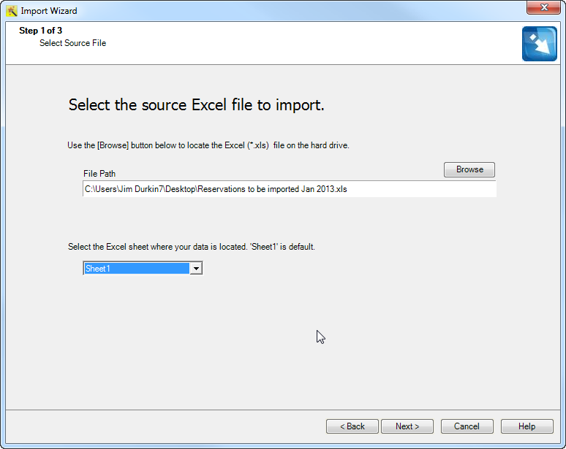Click the 'Select the source Excel file' heading
Image resolution: width=566 pixels, height=449 pixels.
(197, 105)
